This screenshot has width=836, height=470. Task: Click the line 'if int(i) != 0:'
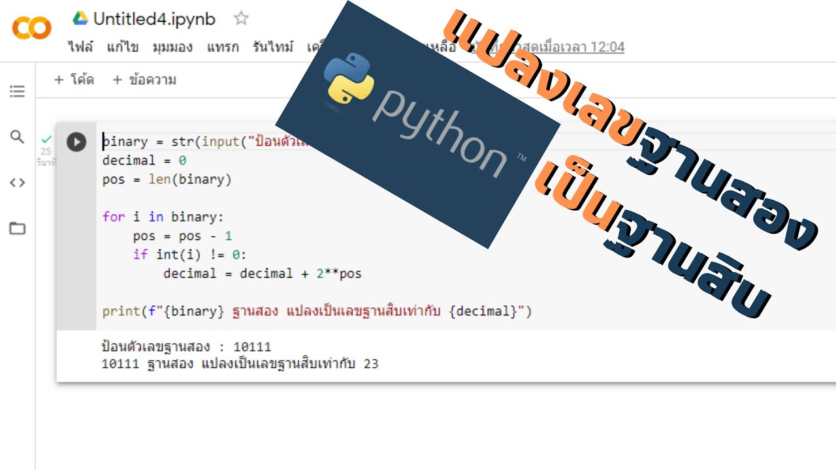[x=190, y=255]
